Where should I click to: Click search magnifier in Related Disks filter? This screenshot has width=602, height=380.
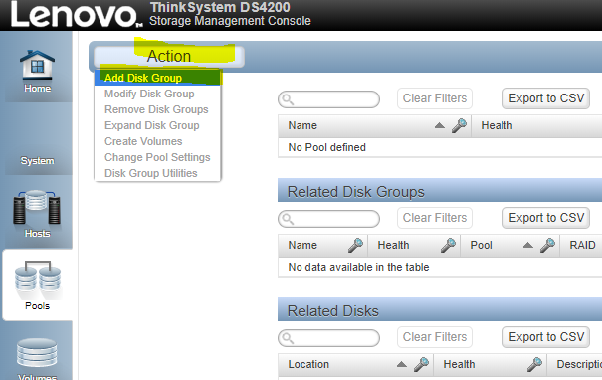coord(288,338)
